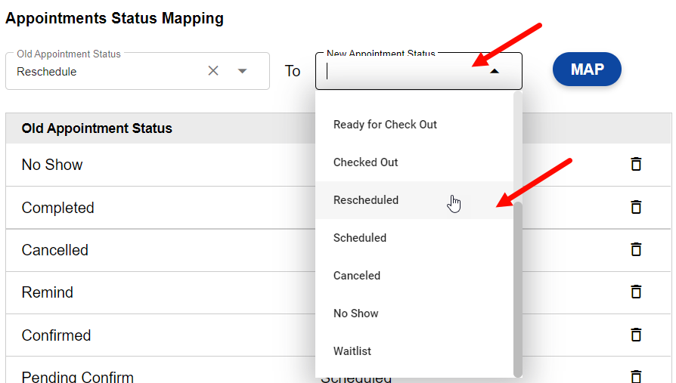Screen dimensions: 676x383
Task: Delete the Confirmed mapping row
Action: pos(636,335)
